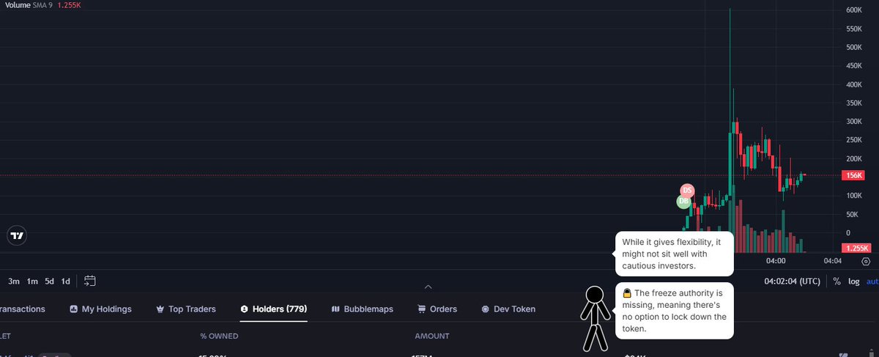Click the red DS marker on the chart
This screenshot has height=357, width=879.
click(687, 191)
